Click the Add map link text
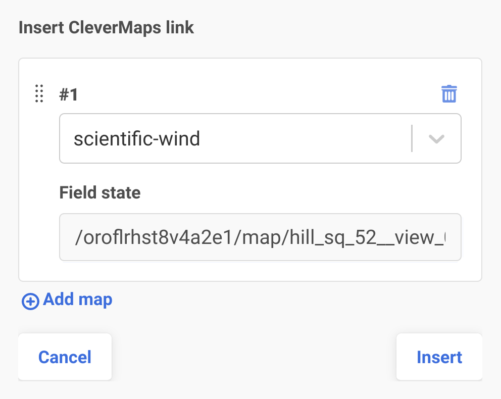Viewport: 501px width, 399px height. [x=78, y=300]
